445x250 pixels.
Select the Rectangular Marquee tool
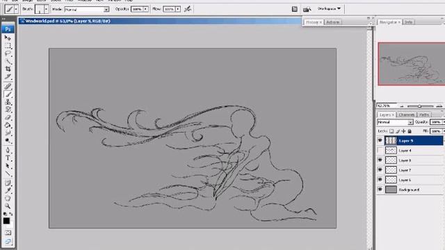point(8,45)
